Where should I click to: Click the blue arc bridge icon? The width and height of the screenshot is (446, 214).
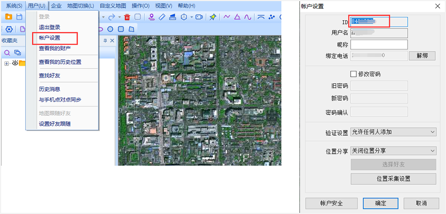pos(261,17)
